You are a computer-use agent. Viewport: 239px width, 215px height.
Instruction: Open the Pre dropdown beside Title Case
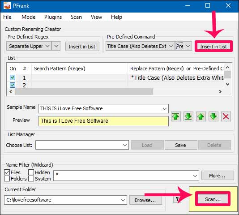(x=184, y=46)
